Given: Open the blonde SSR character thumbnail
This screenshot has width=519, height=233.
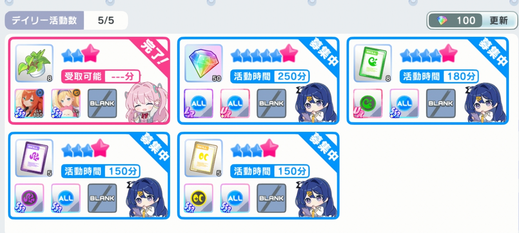Looking at the screenshot, I should (66, 103).
